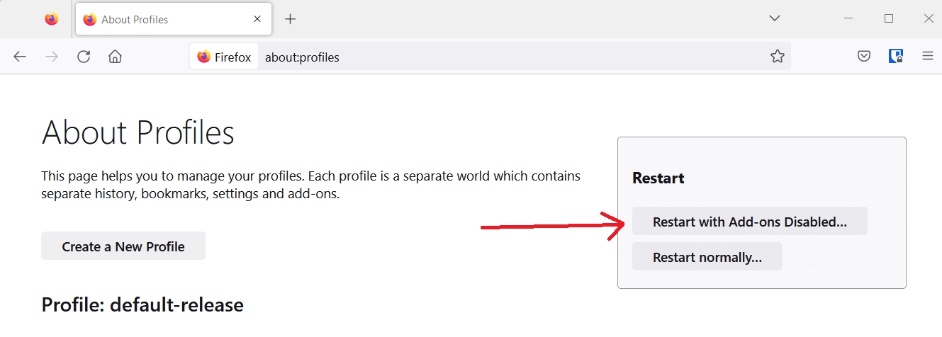
Task: Go back using the back arrow
Action: tap(20, 57)
